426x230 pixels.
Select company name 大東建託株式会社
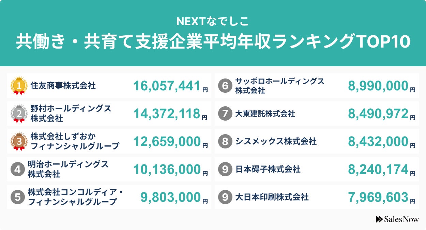(265, 113)
